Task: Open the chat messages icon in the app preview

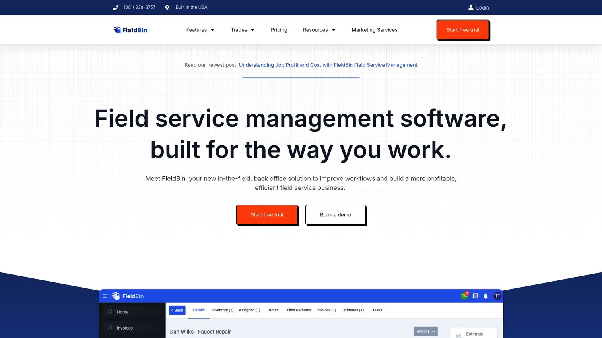Action: (x=476, y=296)
